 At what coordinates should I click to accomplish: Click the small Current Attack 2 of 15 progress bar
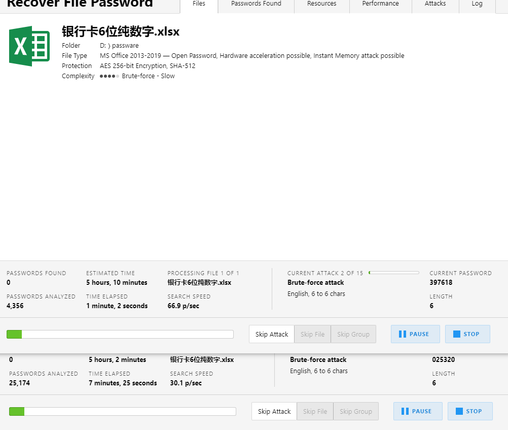[394, 273]
